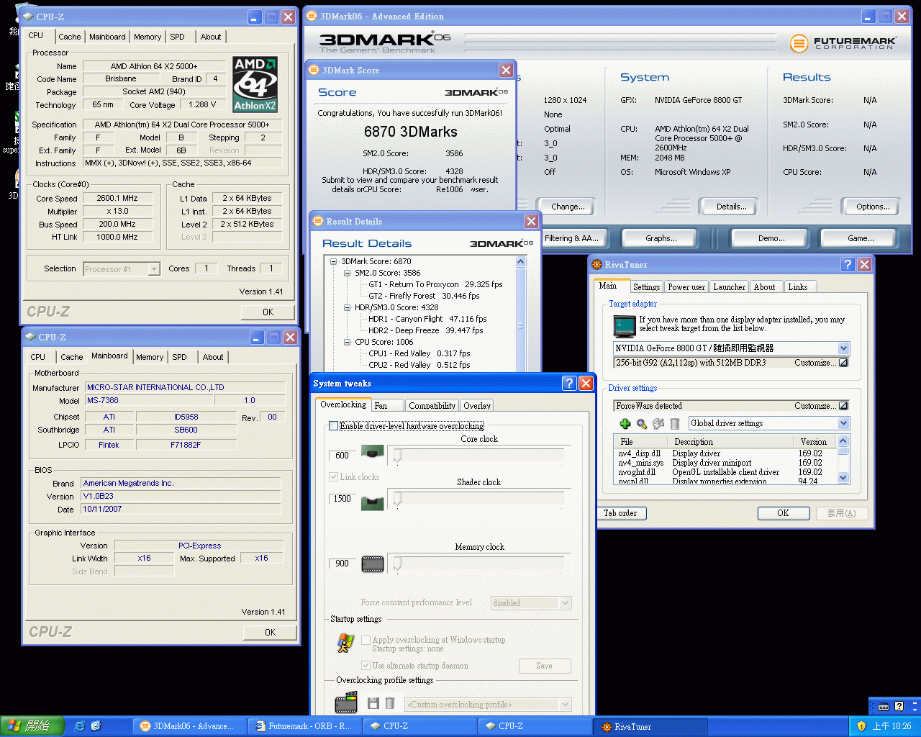
Task: Click the Start button on the taskbar
Action: click(x=32, y=725)
